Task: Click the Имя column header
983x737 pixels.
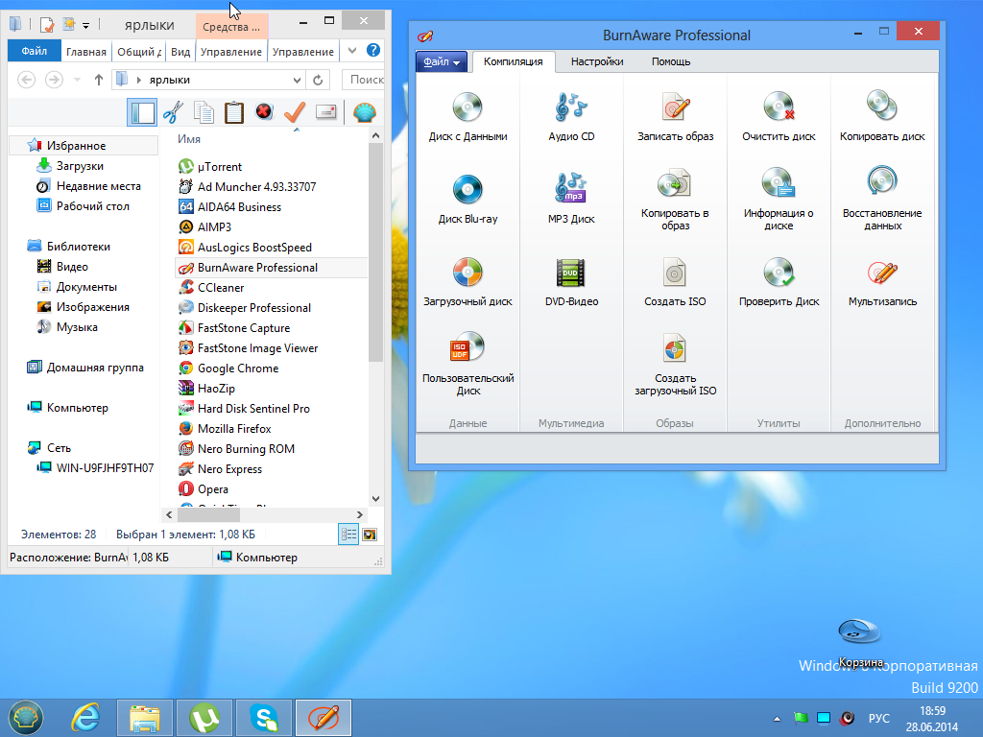Action: click(x=189, y=139)
